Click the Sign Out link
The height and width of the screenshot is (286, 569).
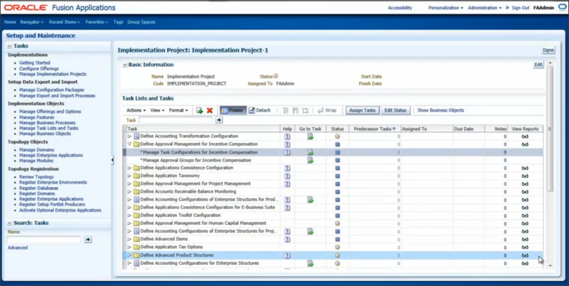pyautogui.click(x=520, y=8)
